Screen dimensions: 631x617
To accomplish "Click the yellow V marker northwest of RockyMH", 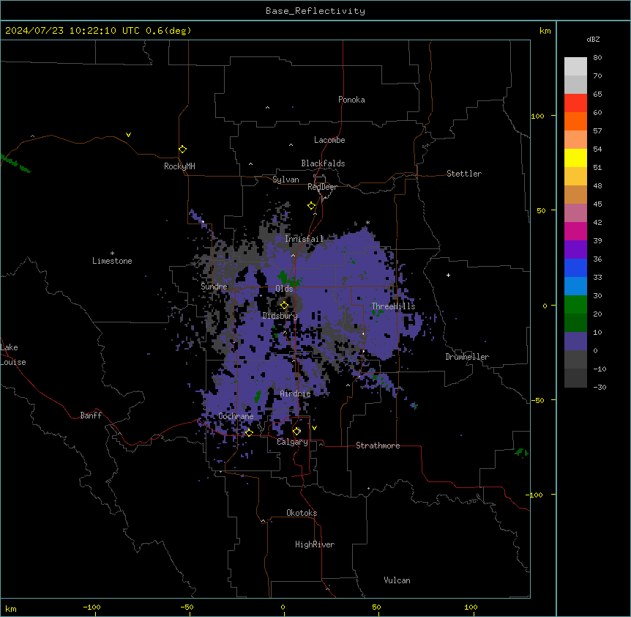I will point(128,135).
